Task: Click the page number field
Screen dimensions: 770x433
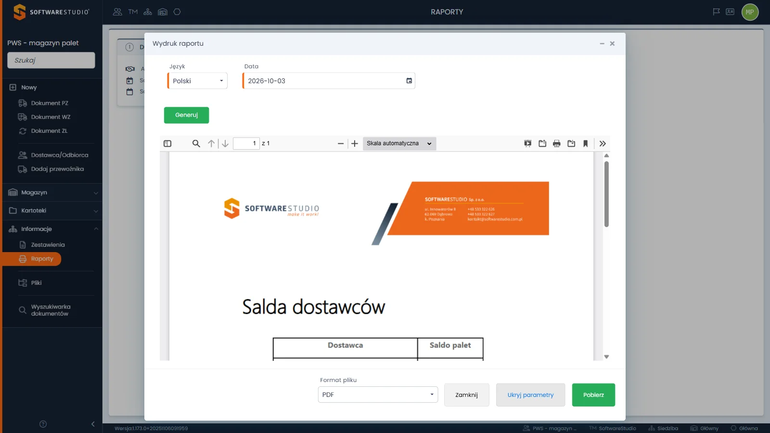Action: (246, 143)
